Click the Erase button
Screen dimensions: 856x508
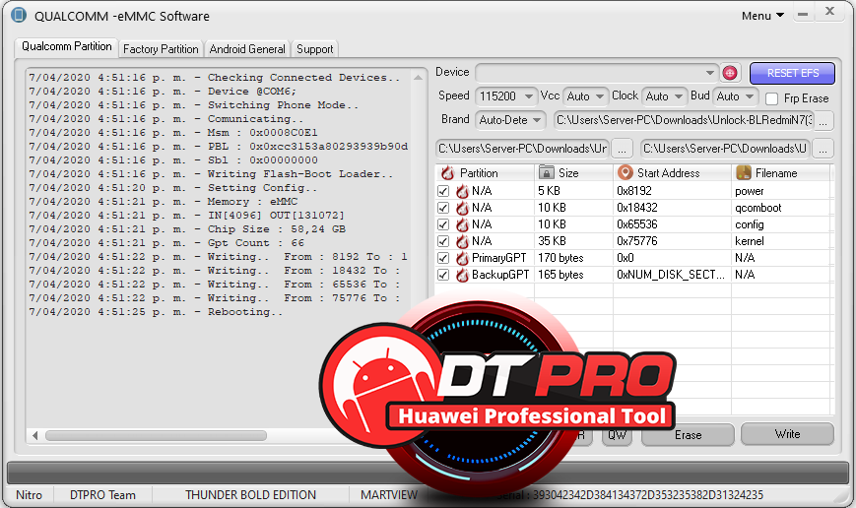(688, 435)
